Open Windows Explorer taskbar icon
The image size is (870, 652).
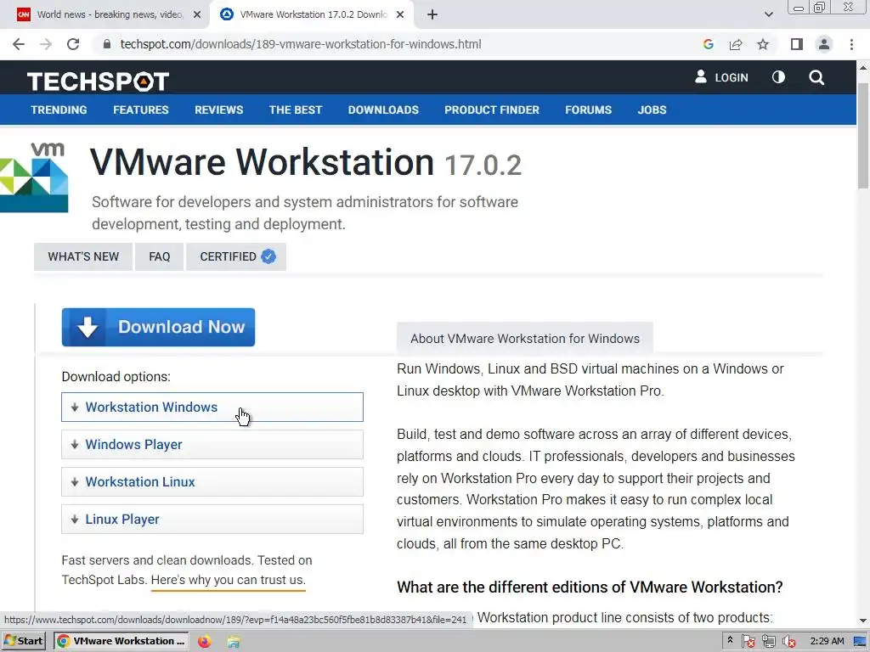[x=233, y=642]
